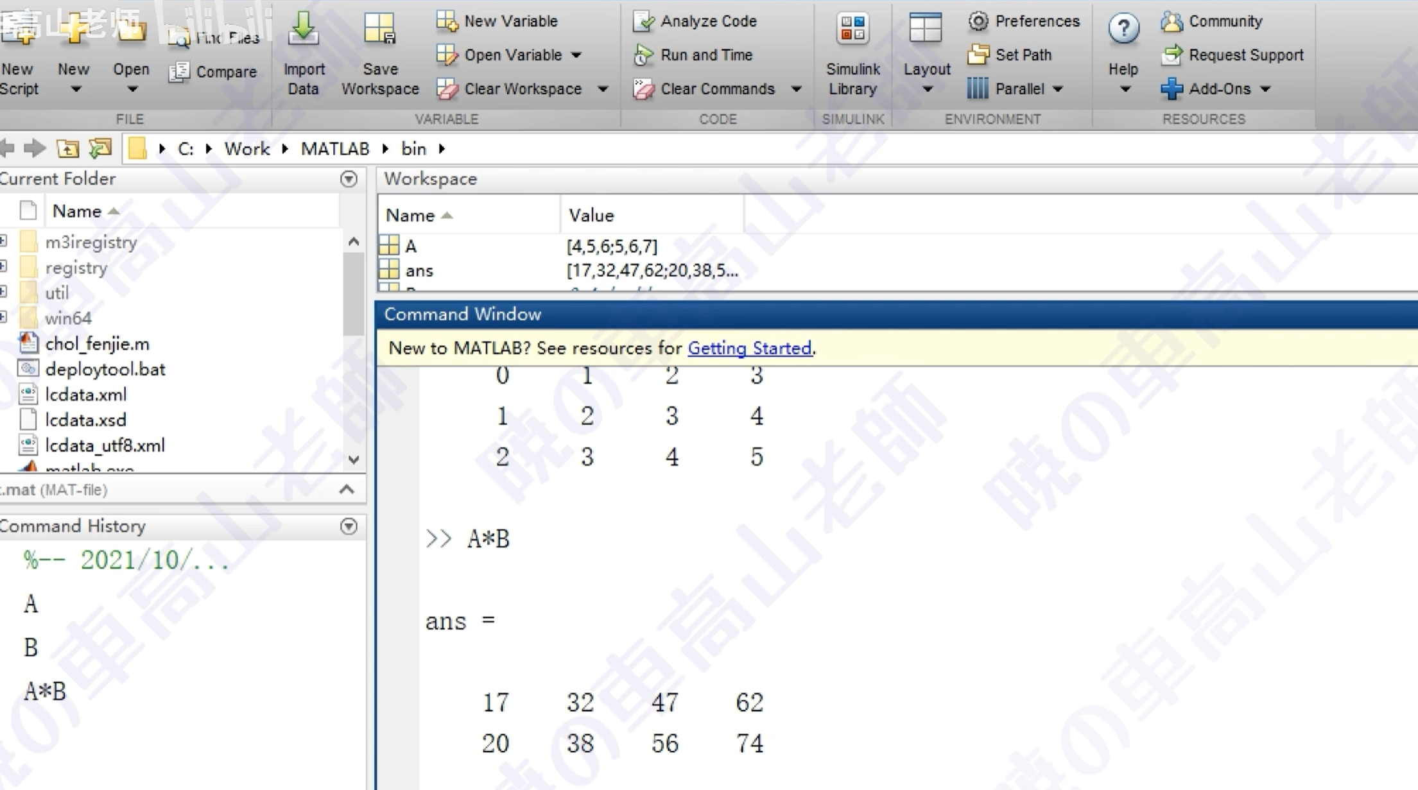Image resolution: width=1418 pixels, height=790 pixels.
Task: Open the New dropdown arrow
Action: click(76, 89)
